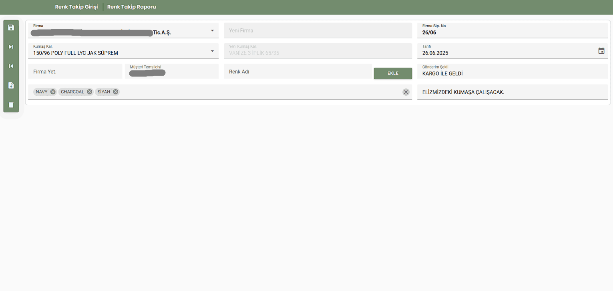Focus the Renk Adı input field
613x291 pixels.
click(297, 72)
